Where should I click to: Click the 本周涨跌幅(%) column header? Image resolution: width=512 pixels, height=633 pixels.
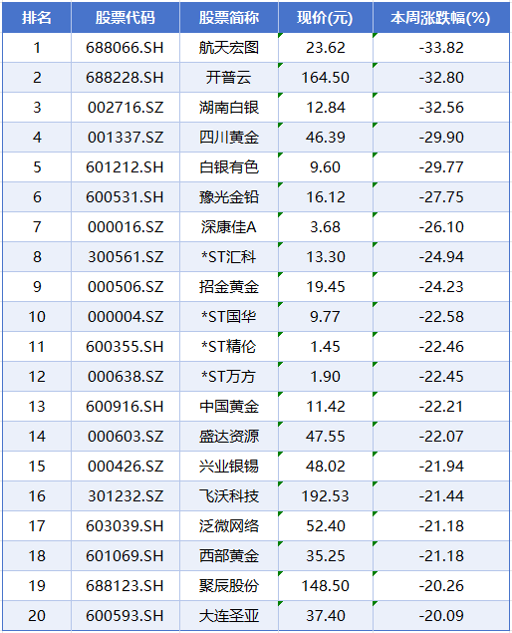coord(441,18)
